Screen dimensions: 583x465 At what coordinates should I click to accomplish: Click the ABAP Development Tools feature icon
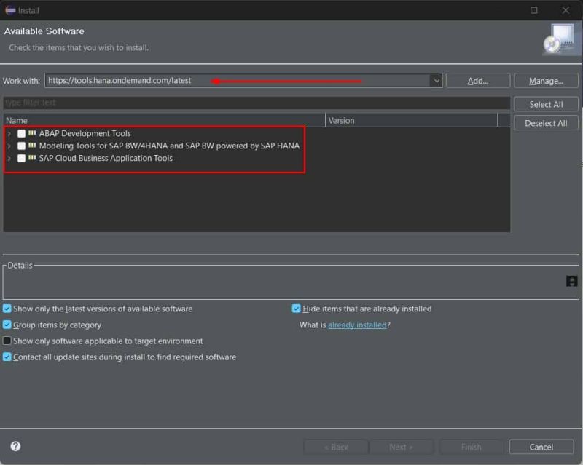[x=33, y=133]
